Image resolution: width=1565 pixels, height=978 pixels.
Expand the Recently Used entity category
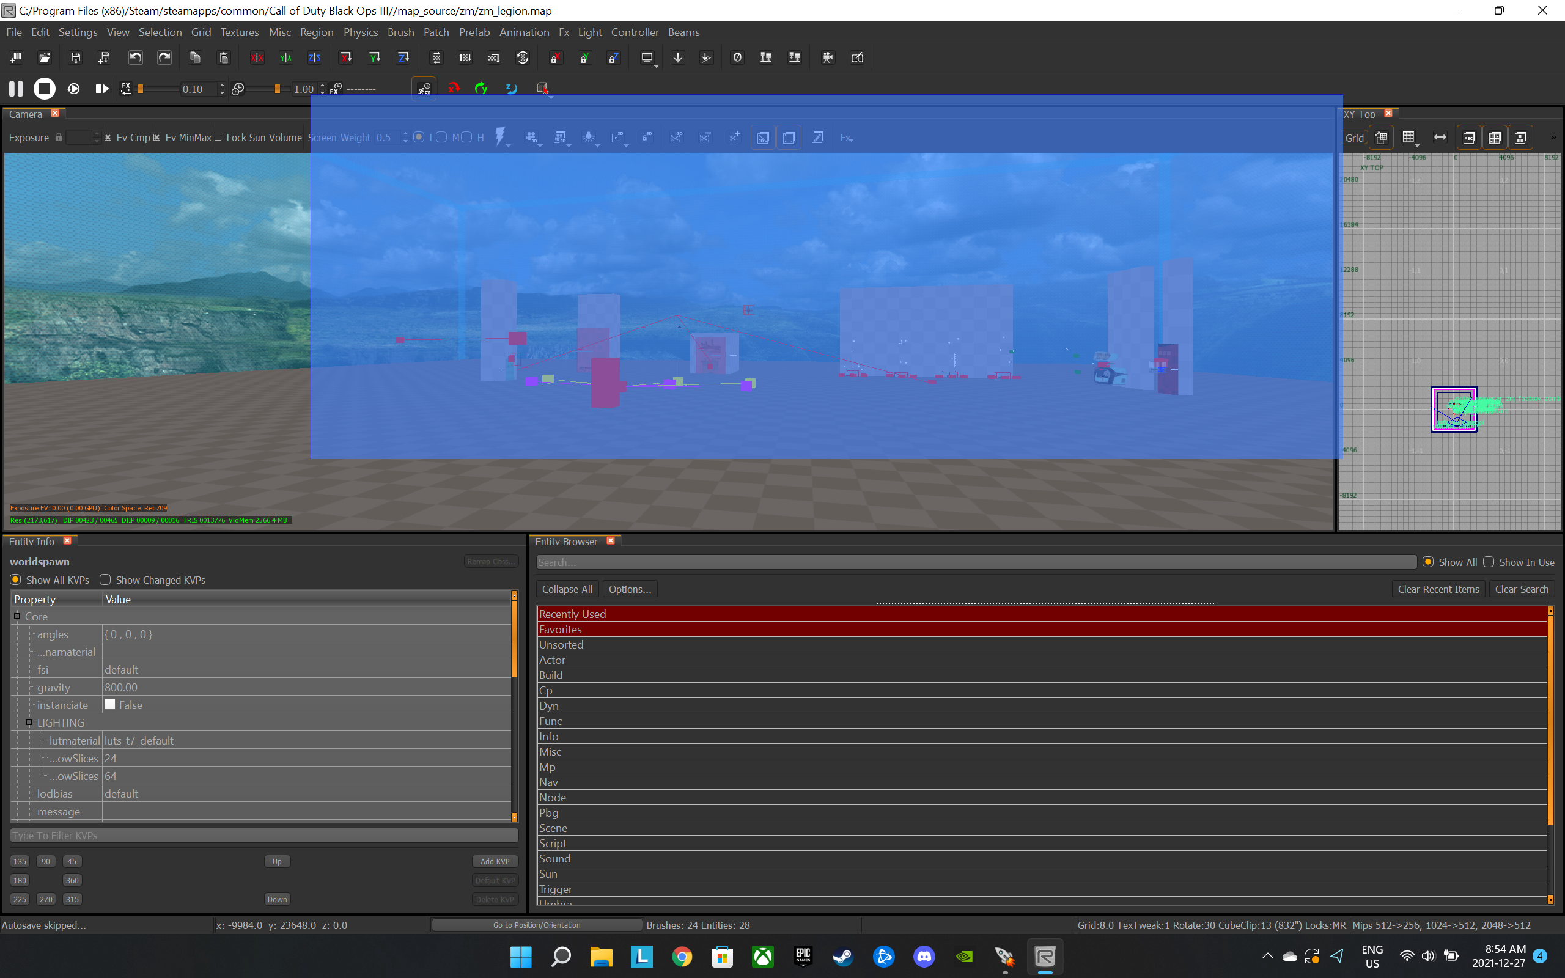coord(1042,614)
